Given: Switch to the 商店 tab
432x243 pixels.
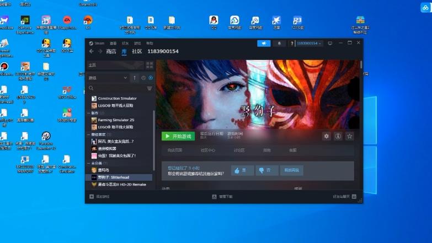Looking at the screenshot, I should click(111, 51).
